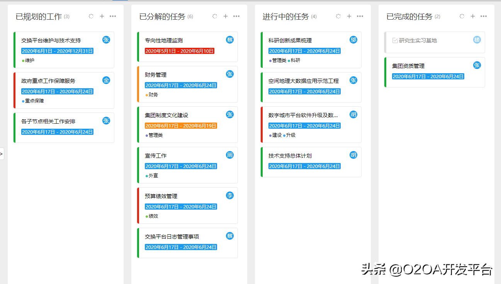Screen dimensions: 501x284
Task: Click 张 avatar on 交换平台维护与技术支持 card
Action: coord(106,40)
